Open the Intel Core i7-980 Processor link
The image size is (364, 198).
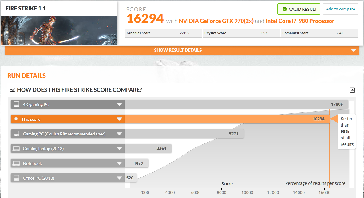[300, 21]
